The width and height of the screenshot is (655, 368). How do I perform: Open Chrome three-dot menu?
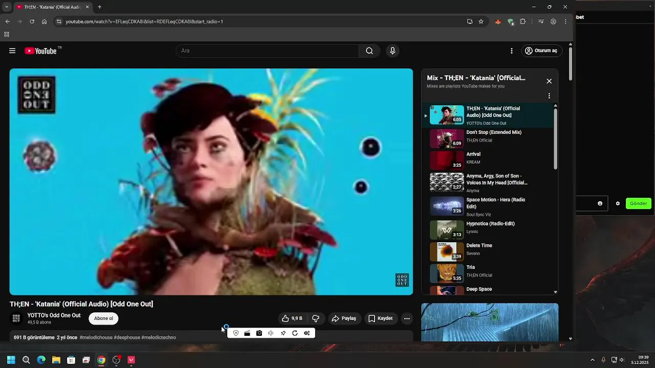tap(565, 21)
